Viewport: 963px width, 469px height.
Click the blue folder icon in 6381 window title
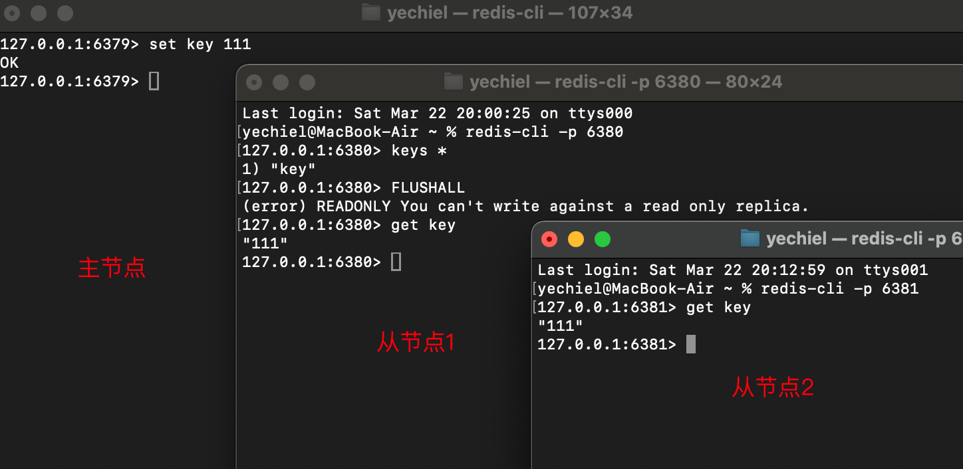750,238
